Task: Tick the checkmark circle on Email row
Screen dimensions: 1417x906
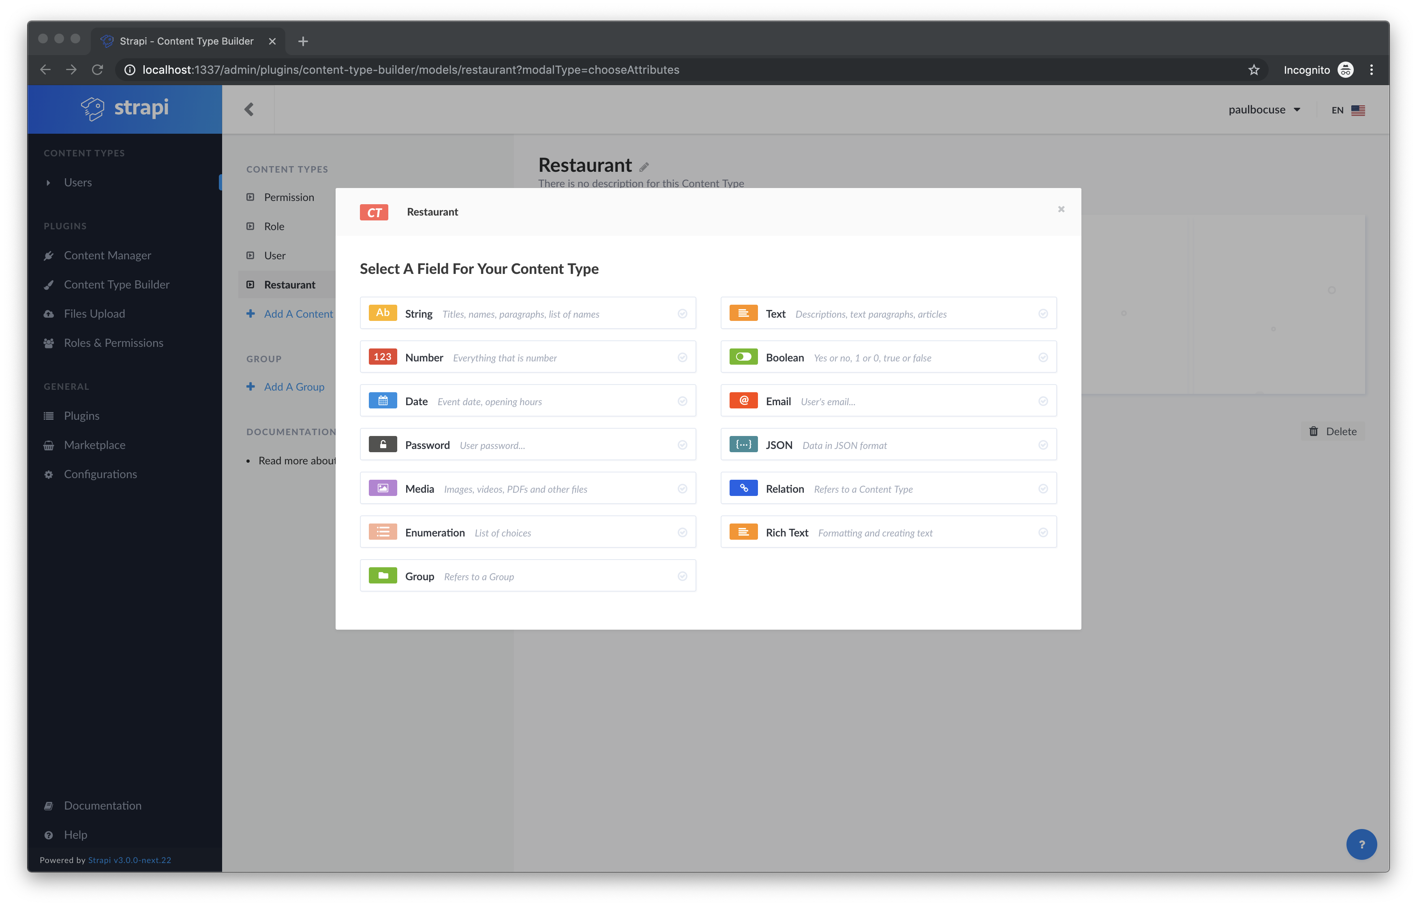Action: click(1043, 401)
